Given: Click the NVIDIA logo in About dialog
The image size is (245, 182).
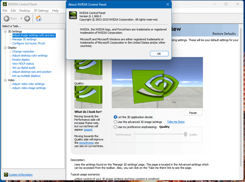Looking at the screenshot, I should (x=73, y=15).
